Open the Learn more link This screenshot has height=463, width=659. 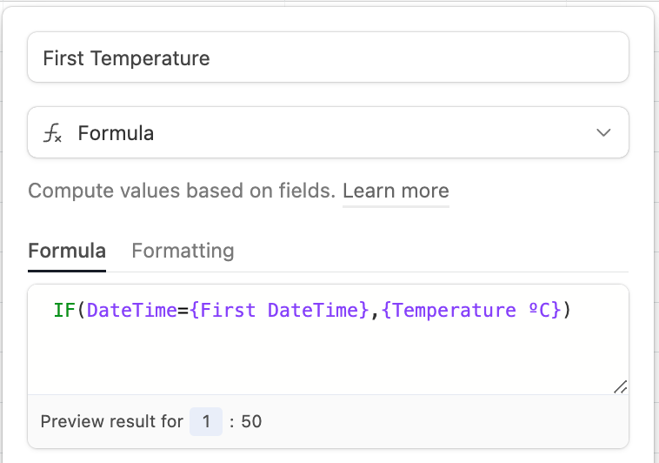tap(396, 191)
